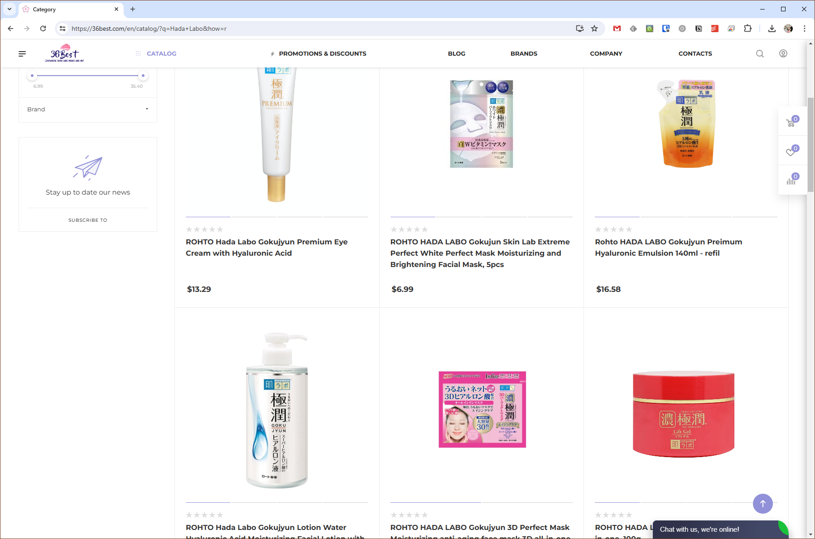Image resolution: width=815 pixels, height=539 pixels.
Task: Click the SUBSCRIBE TO link
Action: [x=88, y=220]
